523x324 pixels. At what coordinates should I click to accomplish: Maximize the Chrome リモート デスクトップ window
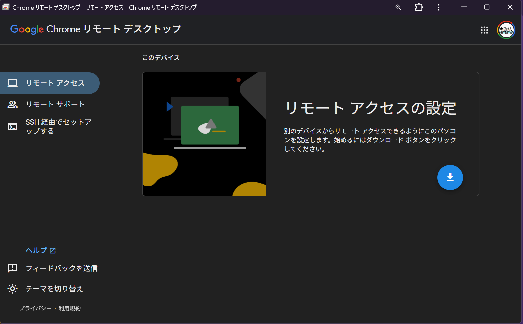[487, 7]
